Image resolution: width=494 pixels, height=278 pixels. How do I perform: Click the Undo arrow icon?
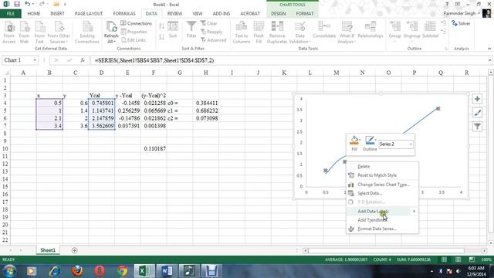coord(28,4)
